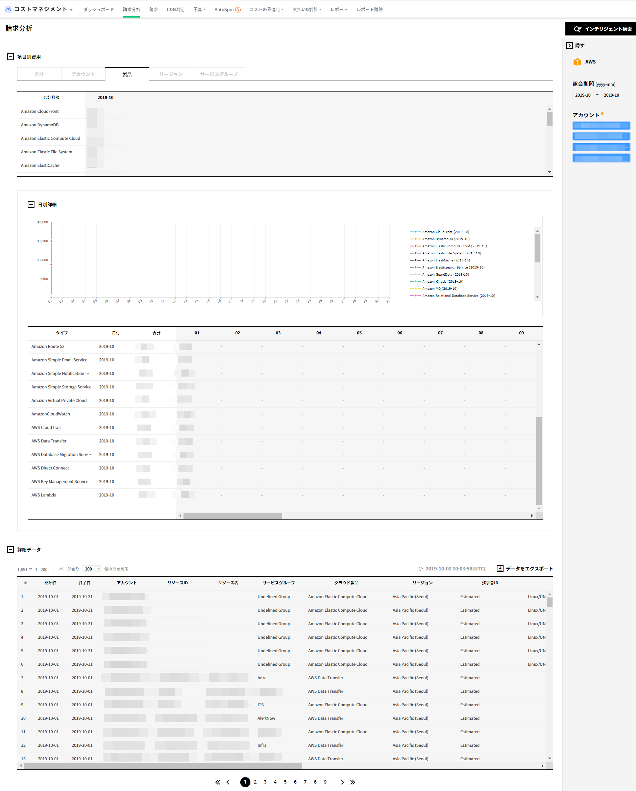This screenshot has height=791, width=636.
Task: Switch to the リージョン tab
Action: [171, 74]
